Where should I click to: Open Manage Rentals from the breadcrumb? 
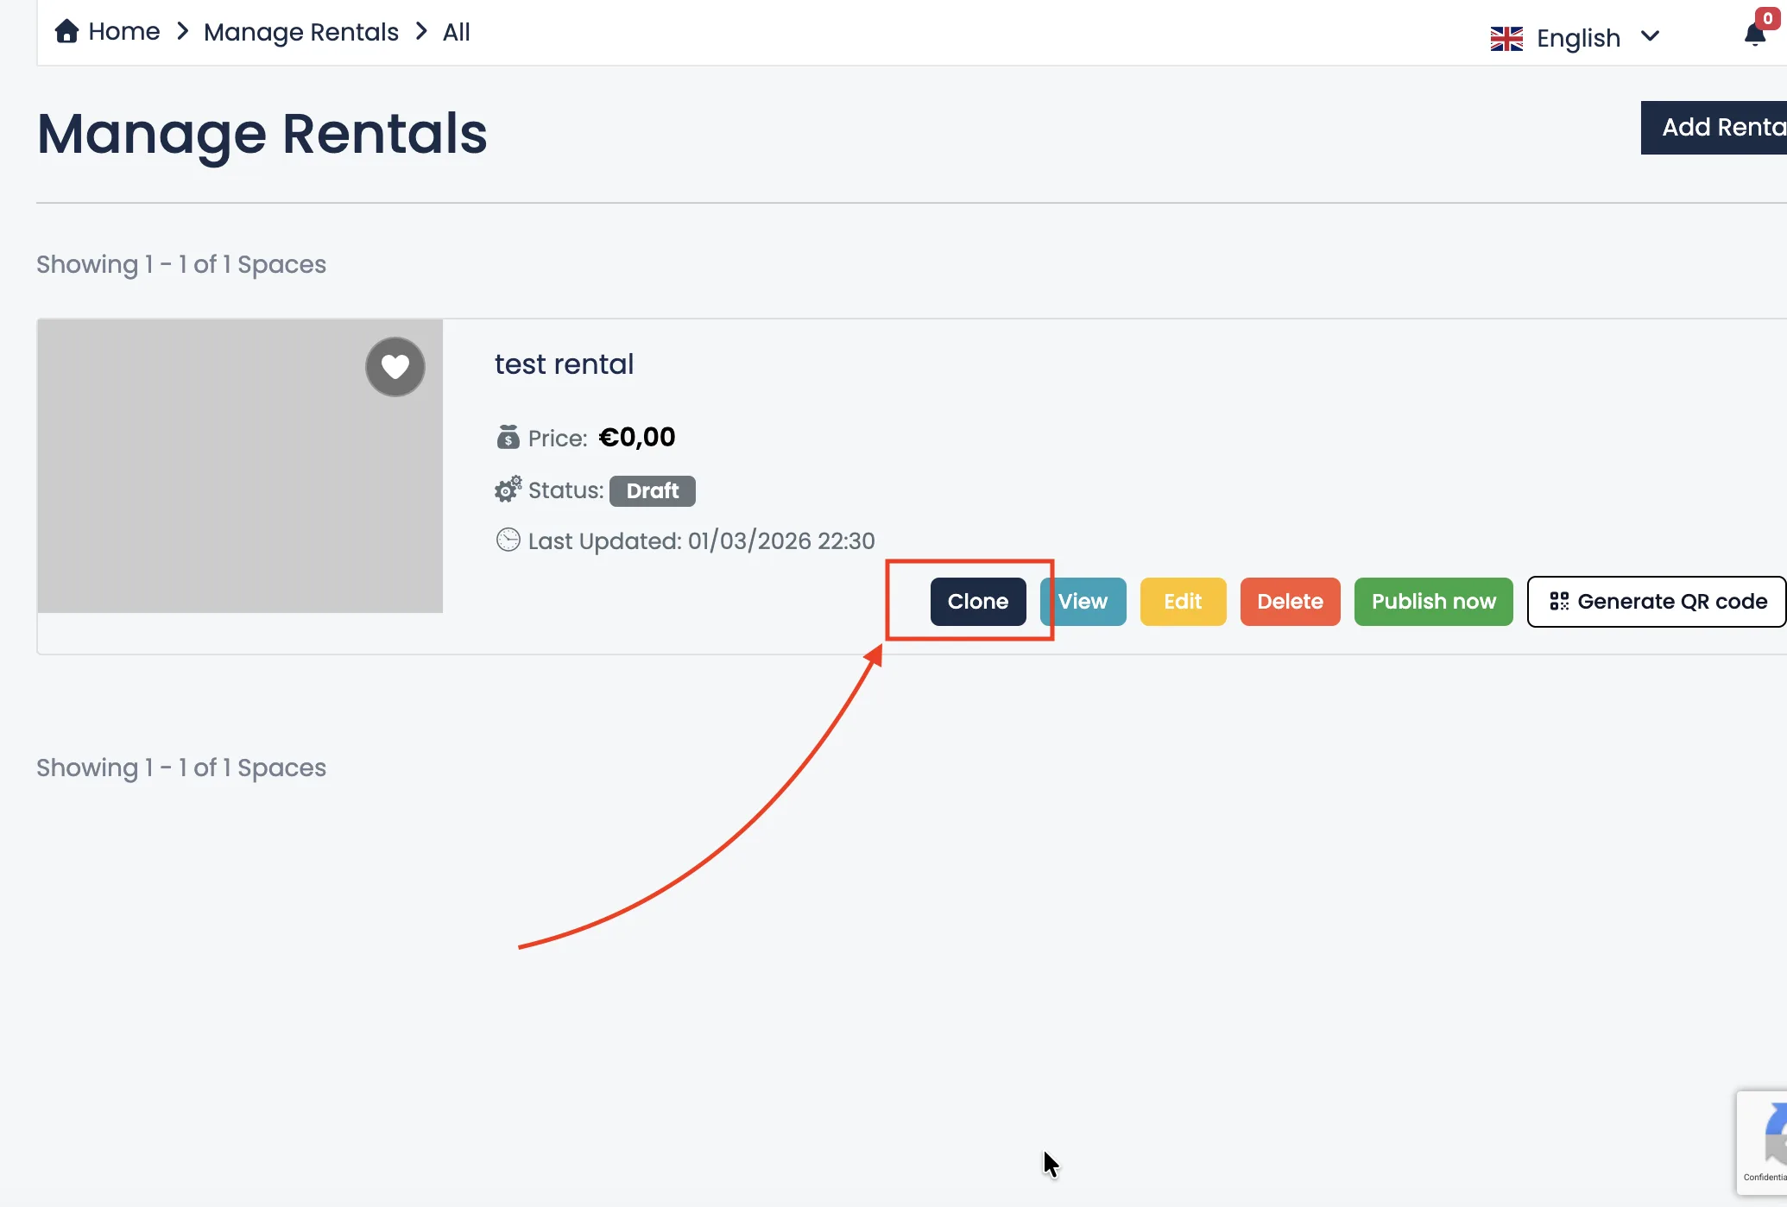click(300, 31)
